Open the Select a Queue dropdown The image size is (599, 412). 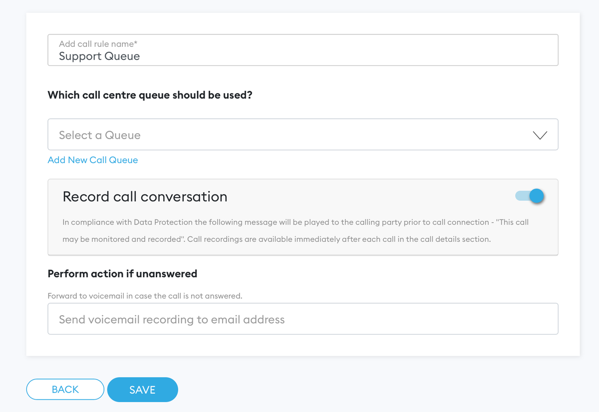pos(302,134)
